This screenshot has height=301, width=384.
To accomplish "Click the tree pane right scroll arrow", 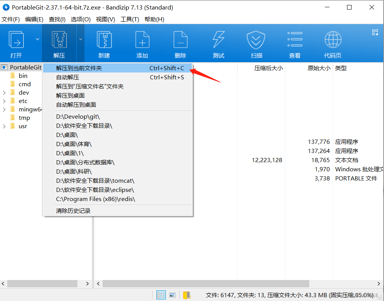I will [x=87, y=283].
